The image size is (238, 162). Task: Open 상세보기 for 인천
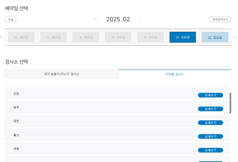(x=210, y=95)
